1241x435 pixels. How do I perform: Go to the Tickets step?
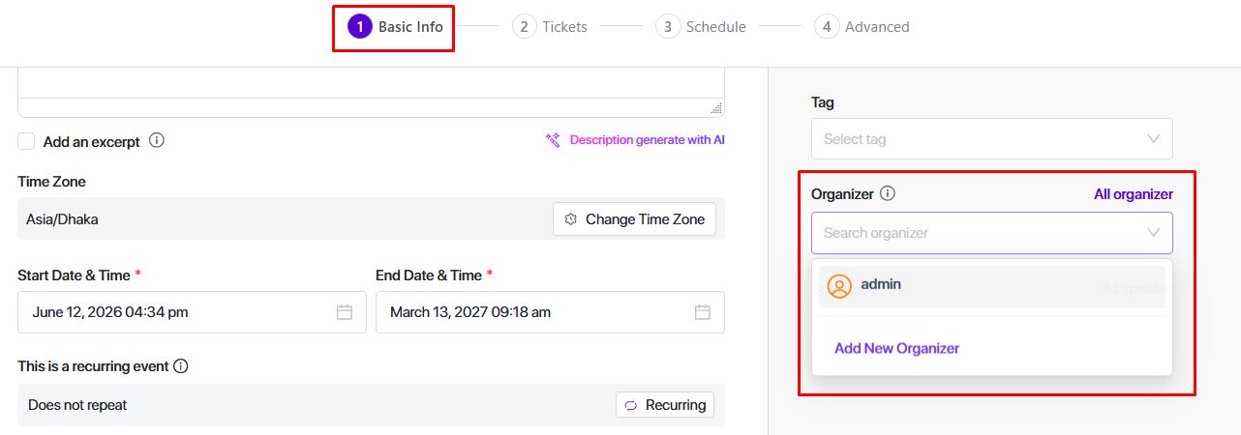(x=550, y=27)
